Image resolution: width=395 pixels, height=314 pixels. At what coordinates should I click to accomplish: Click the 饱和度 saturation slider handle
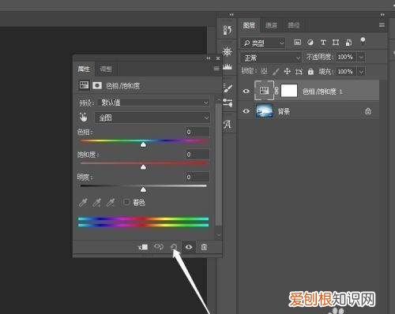point(143,167)
